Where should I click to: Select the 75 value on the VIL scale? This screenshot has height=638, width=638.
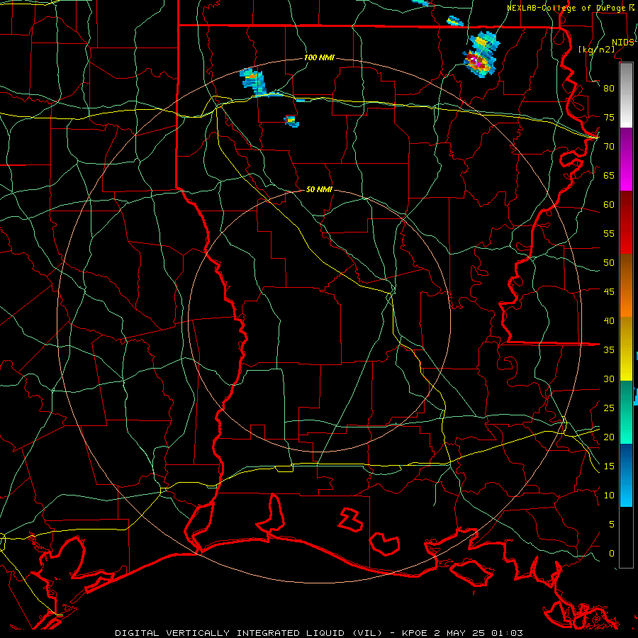pyautogui.click(x=609, y=118)
